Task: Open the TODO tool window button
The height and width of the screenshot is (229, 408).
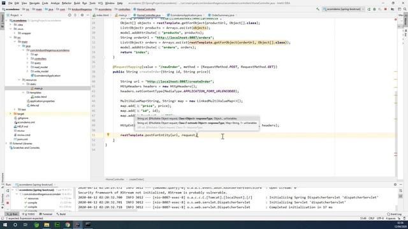Action: [x=29, y=214]
